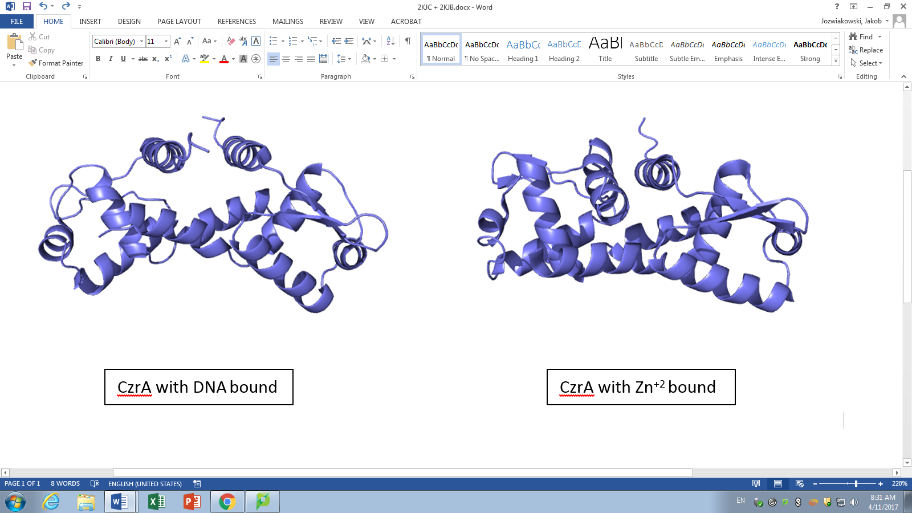Viewport: 912px width, 513px height.
Task: Click the Format Painter brush icon
Action: 33,63
